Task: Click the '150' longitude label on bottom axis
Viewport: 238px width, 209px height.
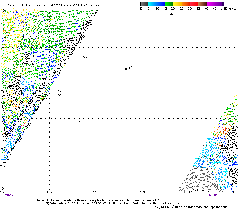Action: [3, 192]
